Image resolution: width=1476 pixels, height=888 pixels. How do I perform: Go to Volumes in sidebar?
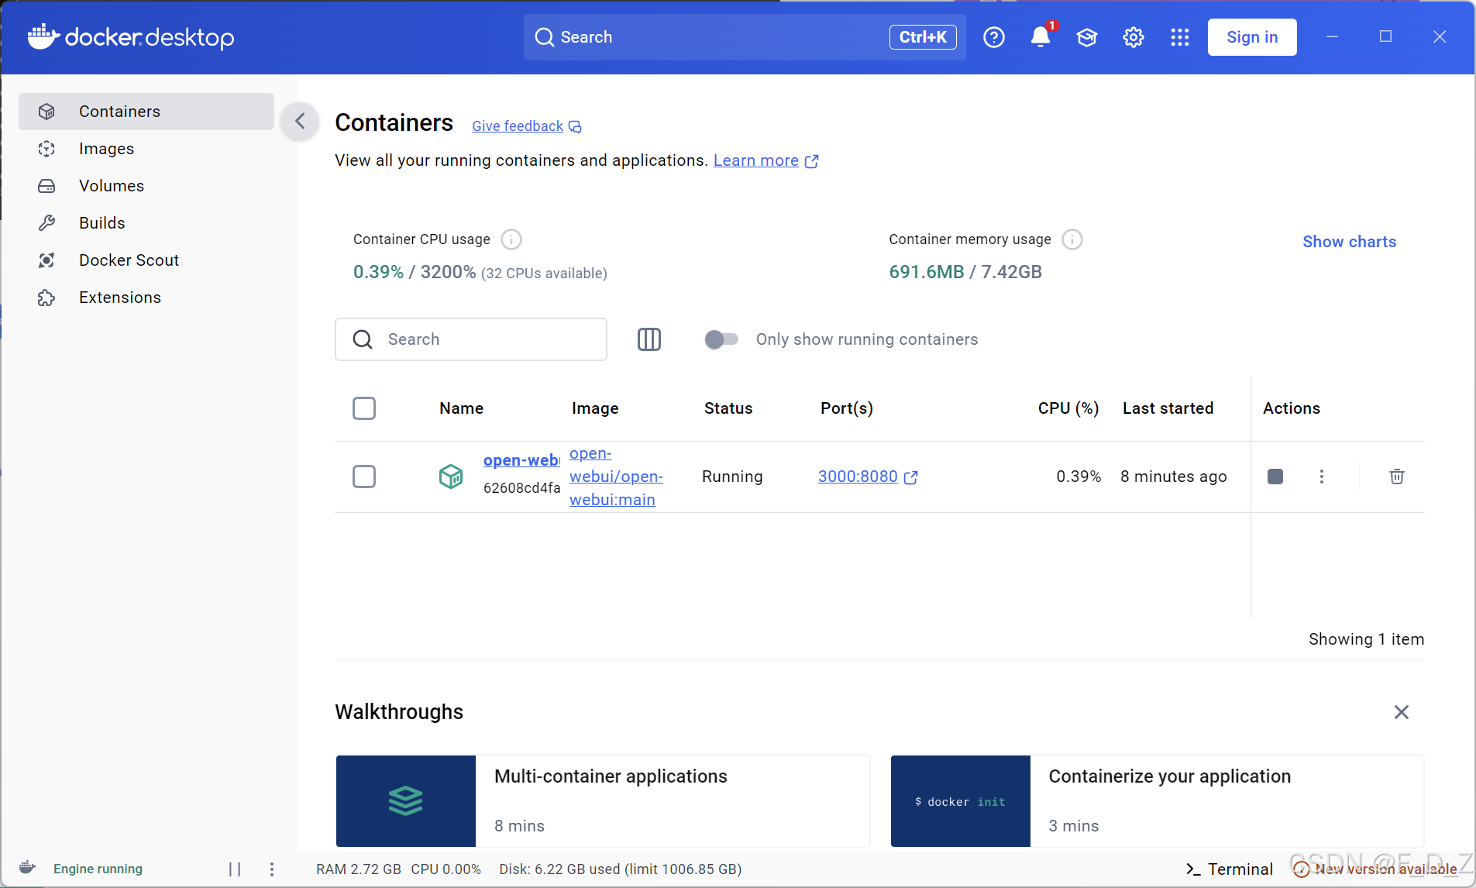click(146, 186)
